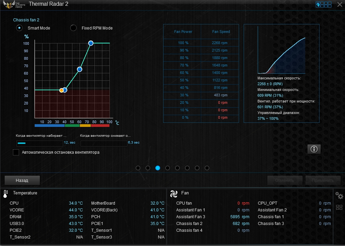Click the 1400 rpm table cell

click(220, 73)
